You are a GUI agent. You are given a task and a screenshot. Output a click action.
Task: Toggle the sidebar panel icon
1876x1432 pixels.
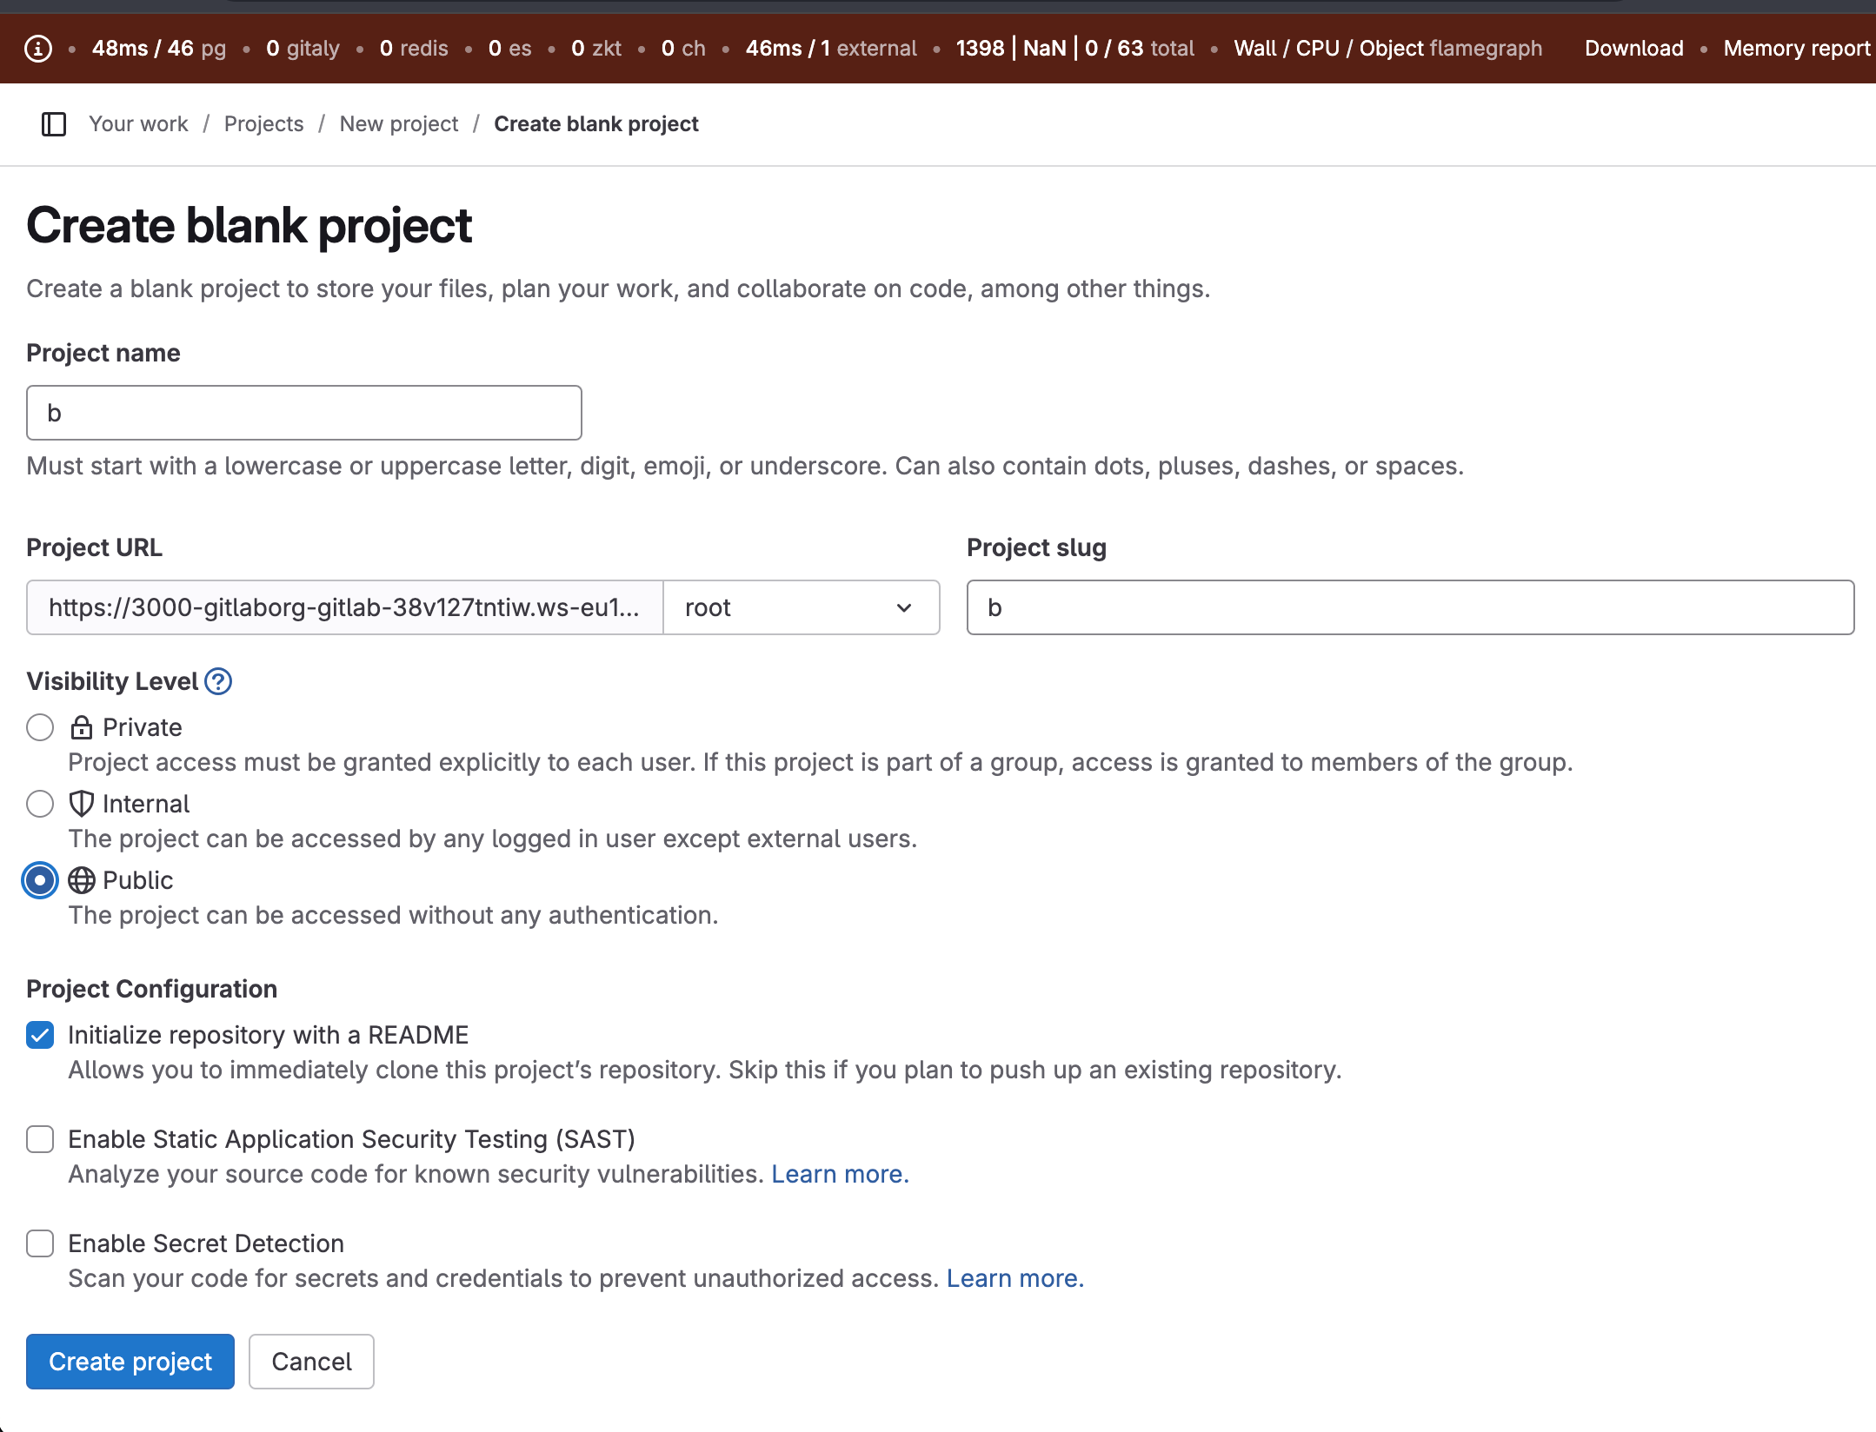tap(54, 124)
